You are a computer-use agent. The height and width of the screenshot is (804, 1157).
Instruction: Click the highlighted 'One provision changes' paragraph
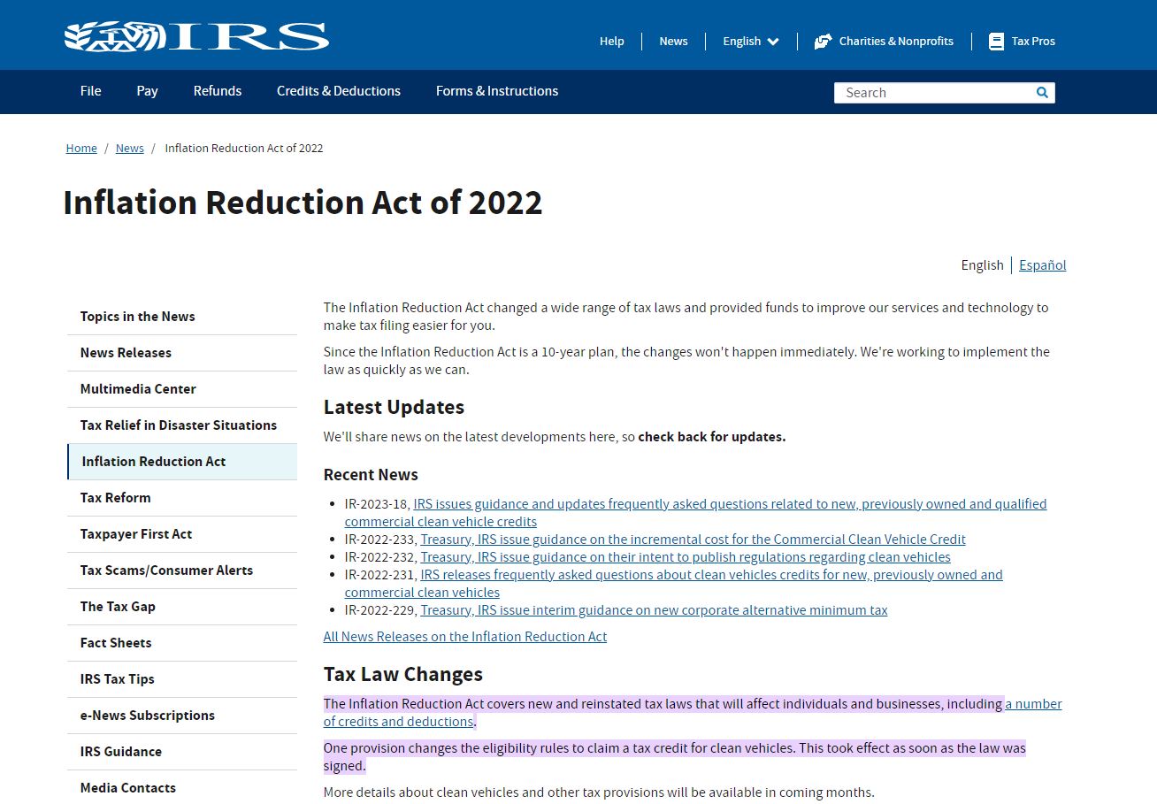coord(675,757)
